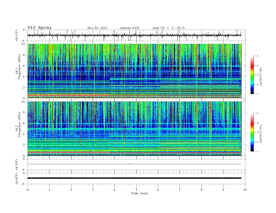
Task: Select the "start UT = 3 :30: 0" text
Action: click(168, 28)
